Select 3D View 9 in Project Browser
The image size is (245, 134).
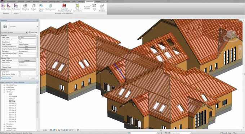pos(12,122)
